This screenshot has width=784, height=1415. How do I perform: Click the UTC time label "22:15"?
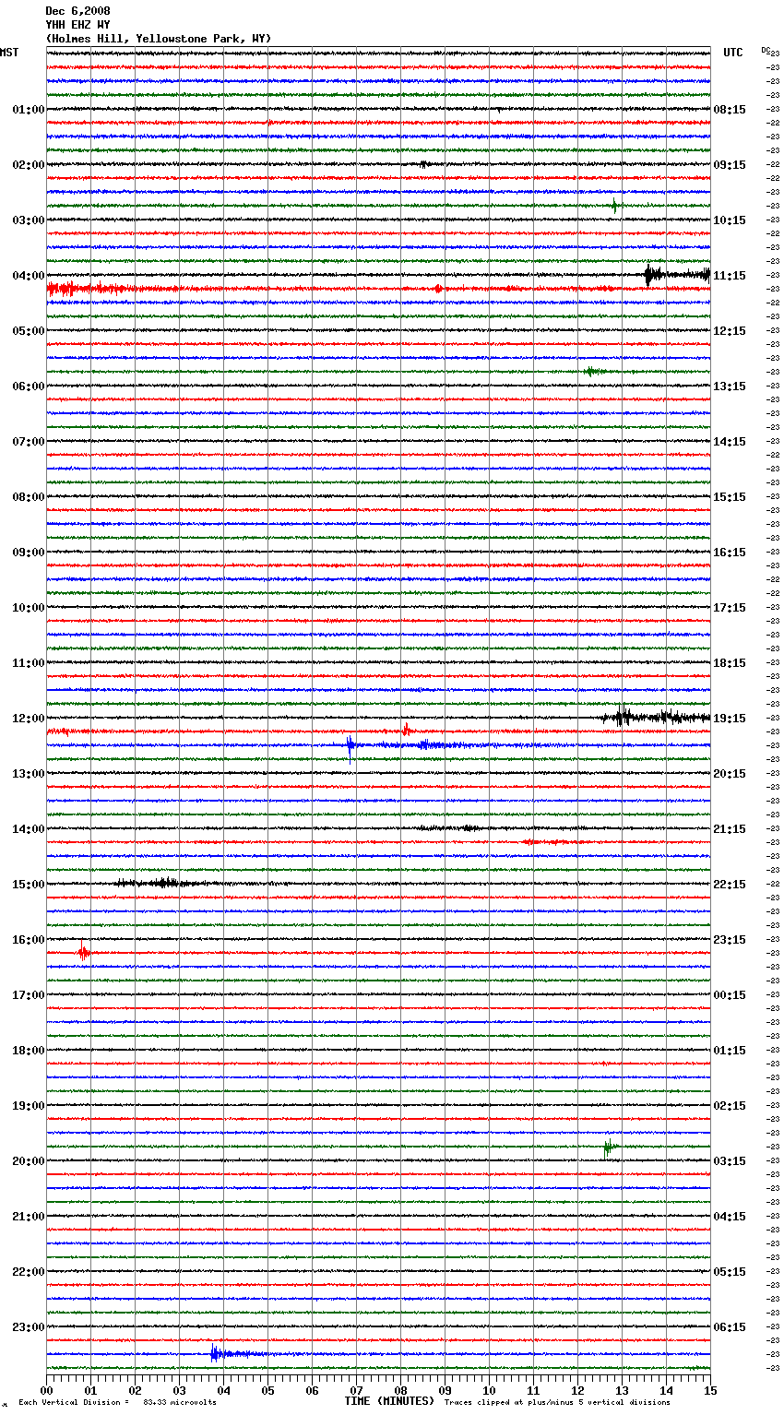tap(730, 885)
